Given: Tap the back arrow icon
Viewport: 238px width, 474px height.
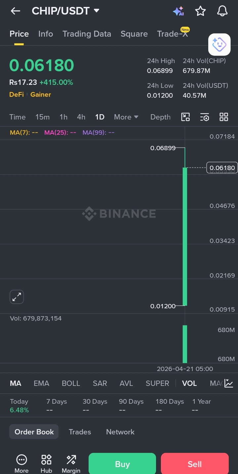Looking at the screenshot, I should (15, 11).
